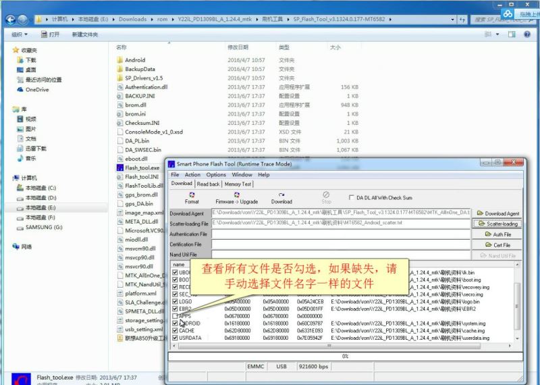Image resolution: width=540 pixels, height=385 pixels.
Task: Click the Download icon in Flash Tool
Action: point(281,195)
